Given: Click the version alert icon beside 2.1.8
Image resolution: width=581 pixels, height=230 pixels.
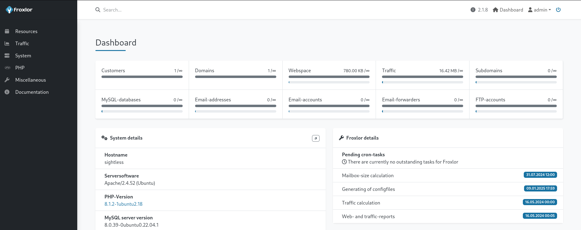Looking at the screenshot, I should click(473, 10).
